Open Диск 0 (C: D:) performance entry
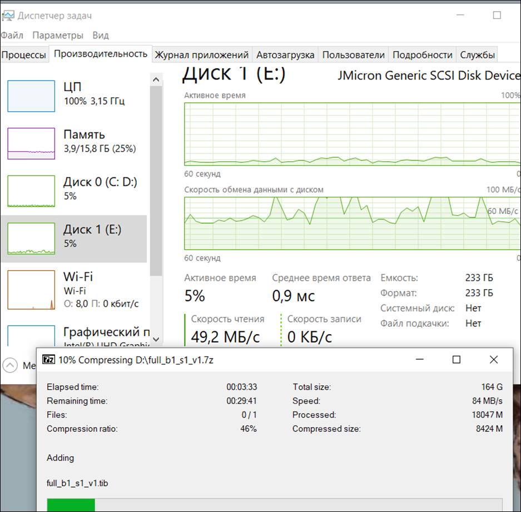Viewport: 521px width, 512px height. (x=100, y=189)
